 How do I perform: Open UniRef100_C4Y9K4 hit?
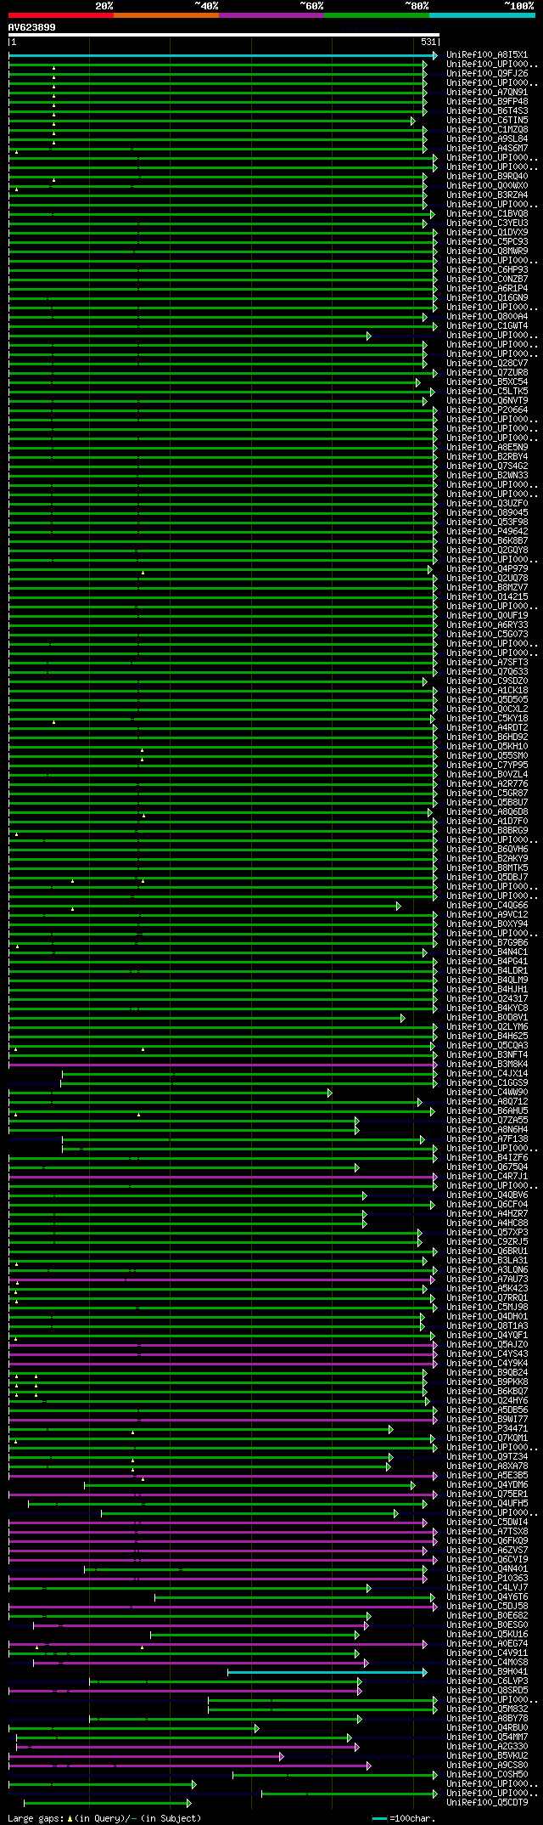tap(487, 1364)
